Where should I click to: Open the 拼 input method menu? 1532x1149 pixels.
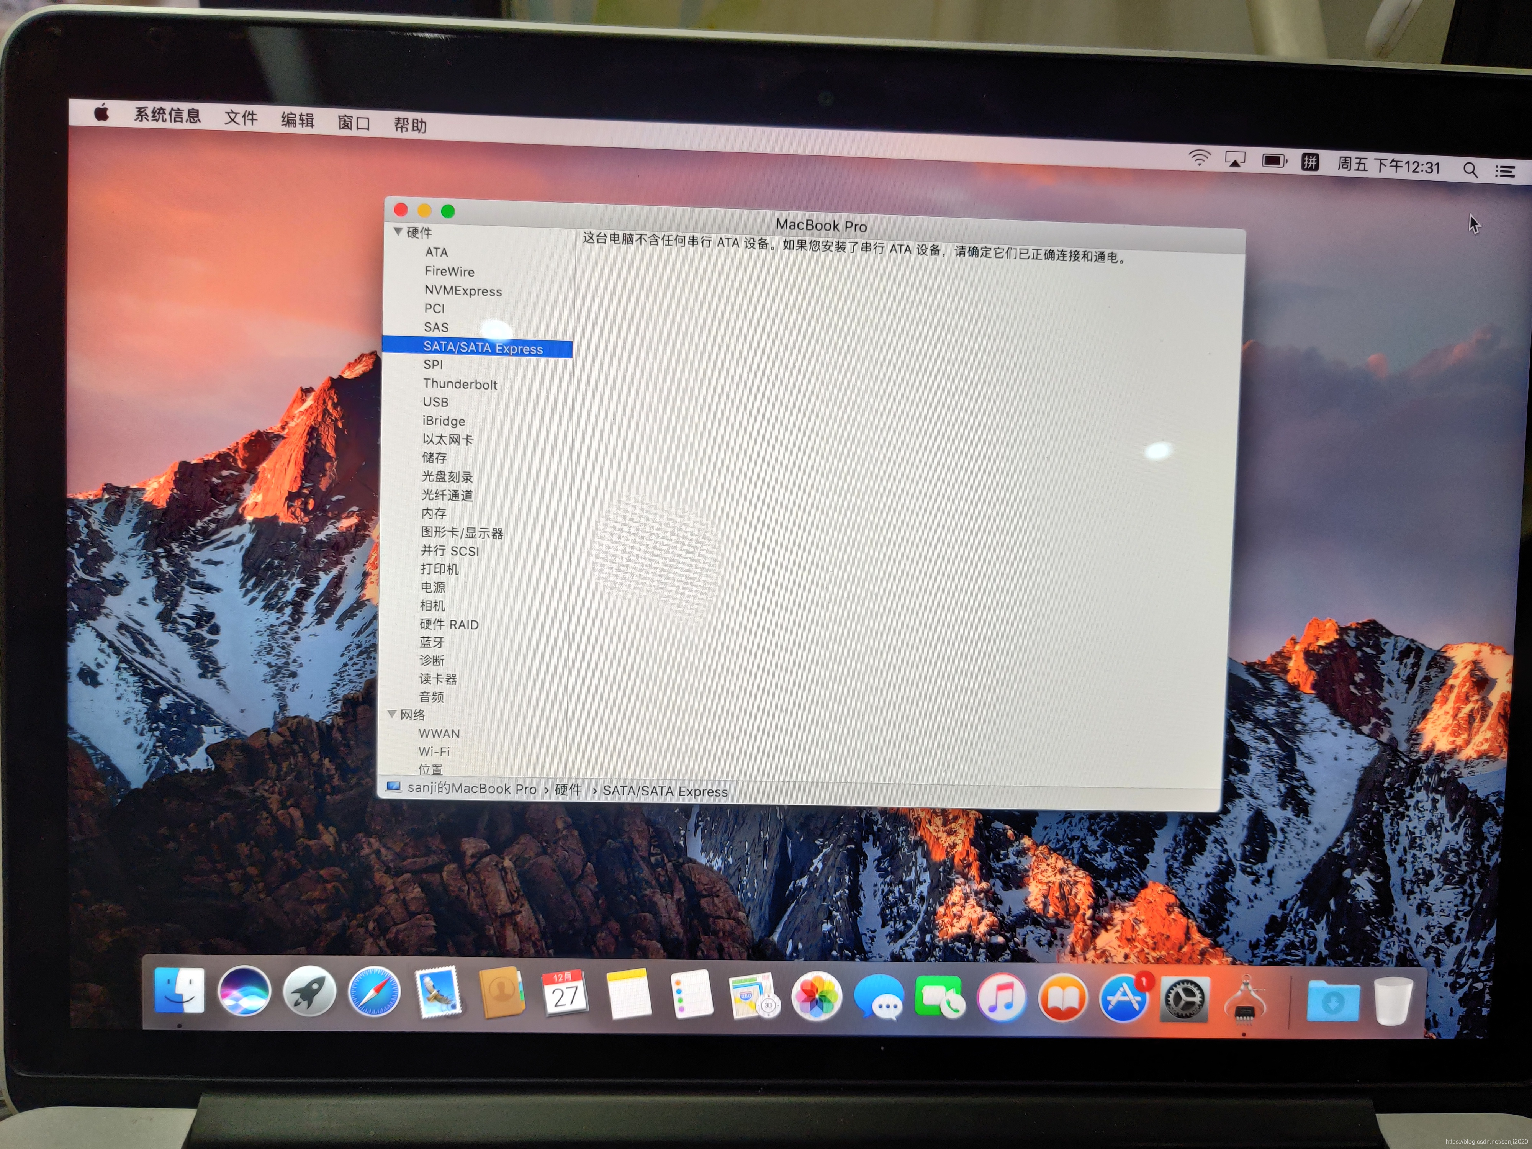click(x=1309, y=163)
